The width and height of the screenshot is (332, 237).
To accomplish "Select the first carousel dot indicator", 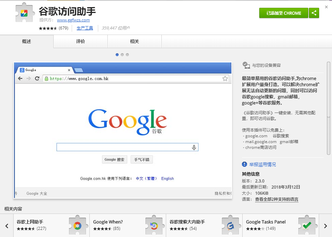I will pos(117,55).
